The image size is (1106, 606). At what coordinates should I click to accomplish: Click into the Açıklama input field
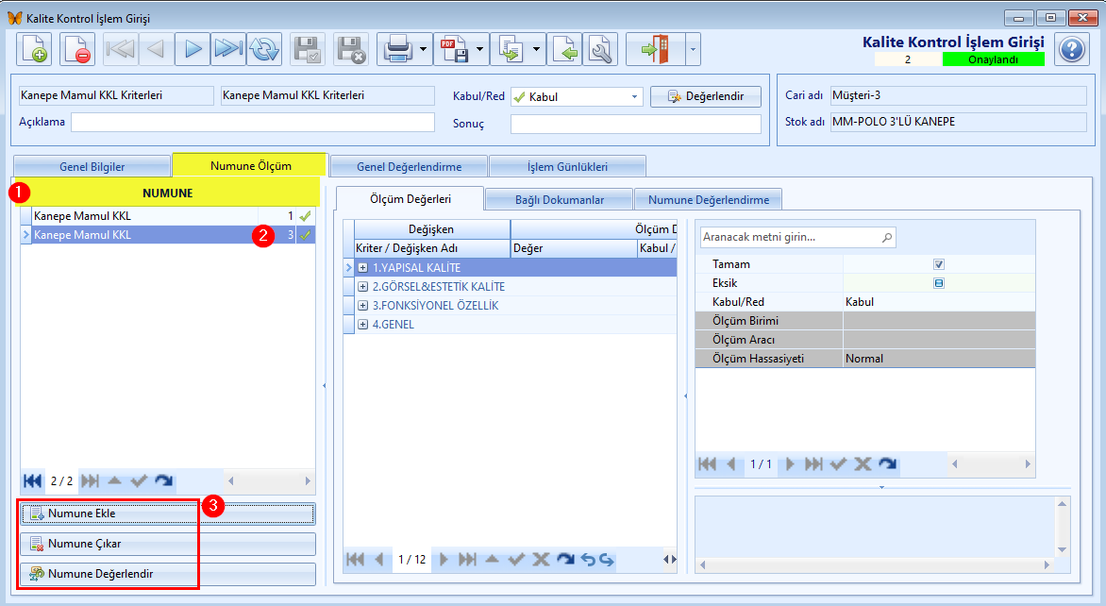click(253, 122)
